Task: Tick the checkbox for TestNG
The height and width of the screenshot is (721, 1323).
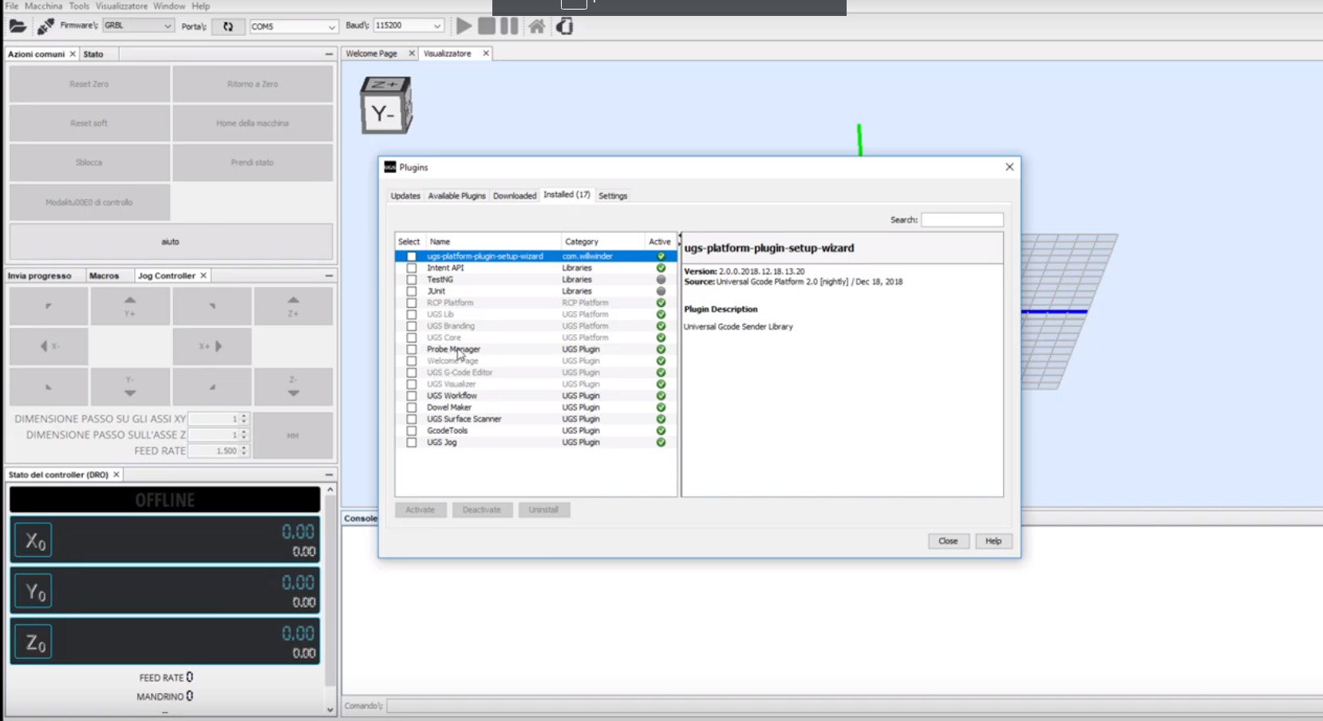Action: click(x=412, y=279)
